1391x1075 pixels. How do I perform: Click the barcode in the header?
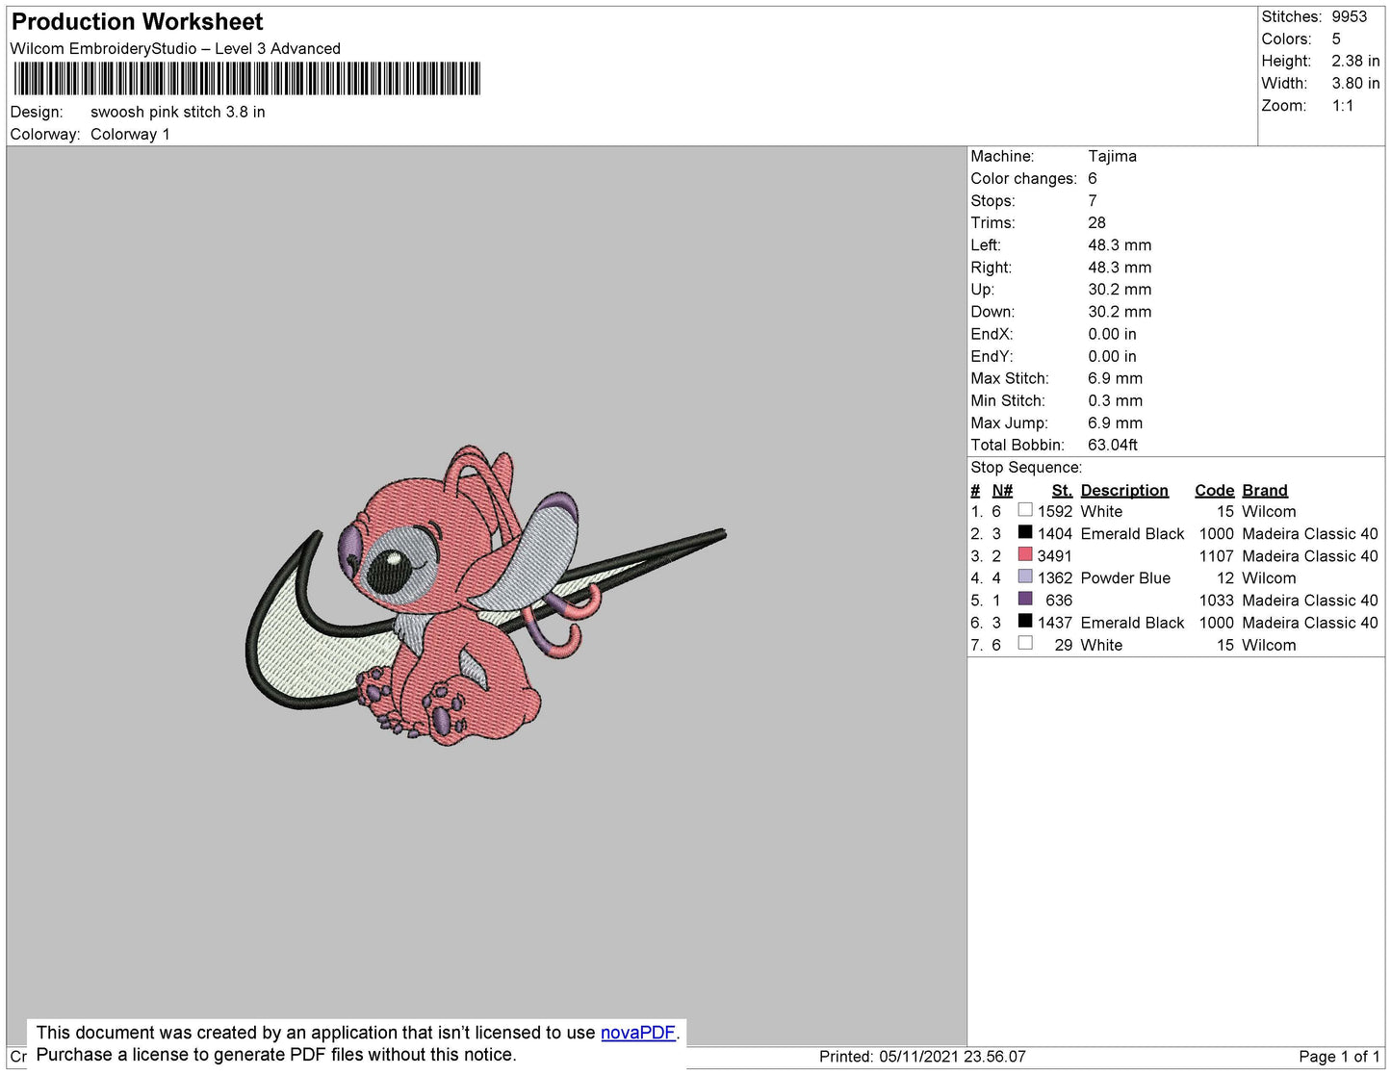pyautogui.click(x=245, y=79)
